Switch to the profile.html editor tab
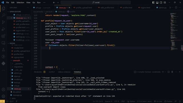Image resolution: width=183 pixels, height=103 pixels. [x=127, y=8]
